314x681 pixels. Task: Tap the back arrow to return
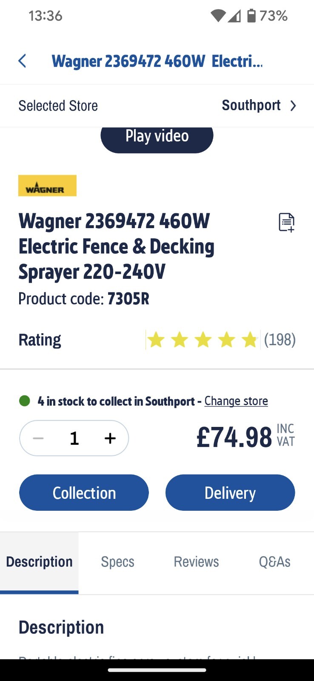tap(22, 61)
